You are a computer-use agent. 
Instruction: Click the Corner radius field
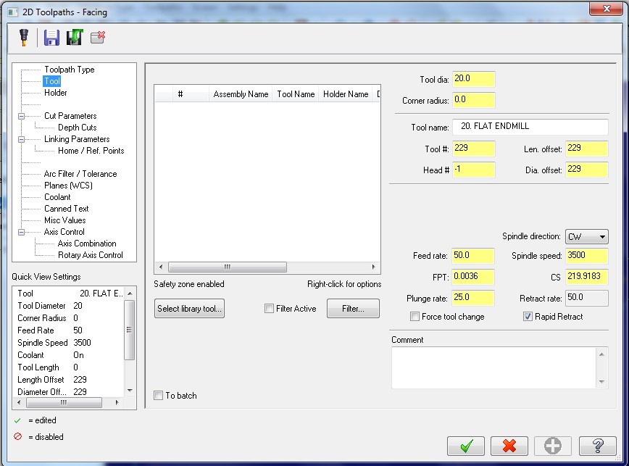[474, 100]
